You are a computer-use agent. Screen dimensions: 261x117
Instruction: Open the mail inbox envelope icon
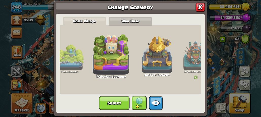pyautogui.click(x=17, y=33)
